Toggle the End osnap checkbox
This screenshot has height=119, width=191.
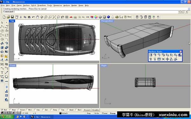click(2, 110)
